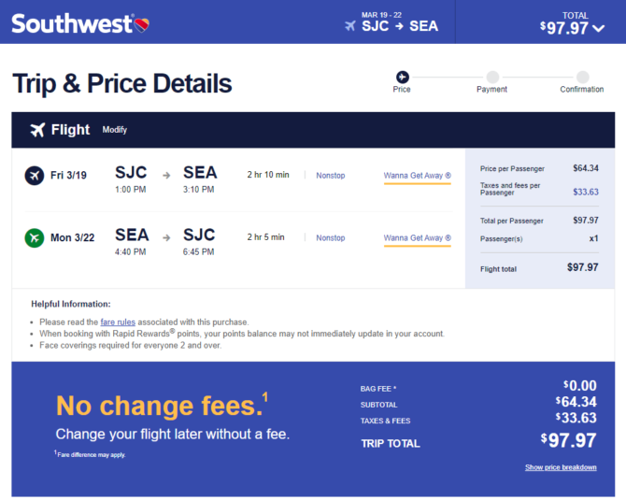Click the airplane icon in the Flight header
Screen dimensions: 626x500
[x=37, y=130]
